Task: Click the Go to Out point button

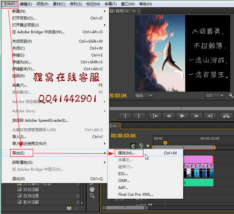Action: 210,116
